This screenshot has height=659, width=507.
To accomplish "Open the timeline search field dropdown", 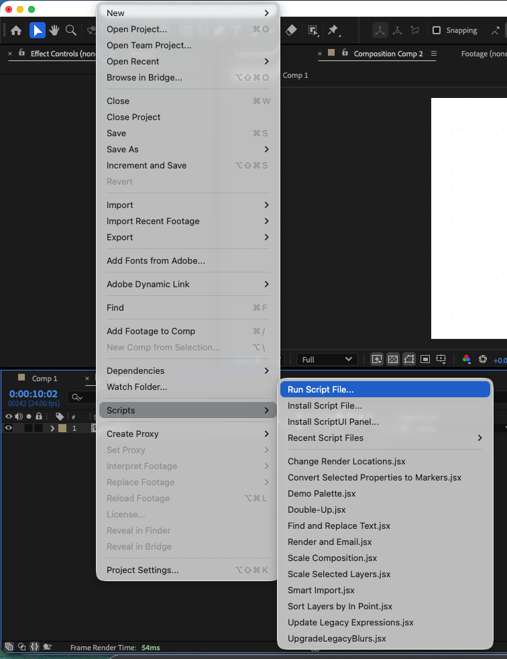I will click(x=77, y=397).
